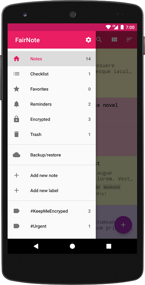Tap the cloud Backup/restore icon

click(16, 155)
